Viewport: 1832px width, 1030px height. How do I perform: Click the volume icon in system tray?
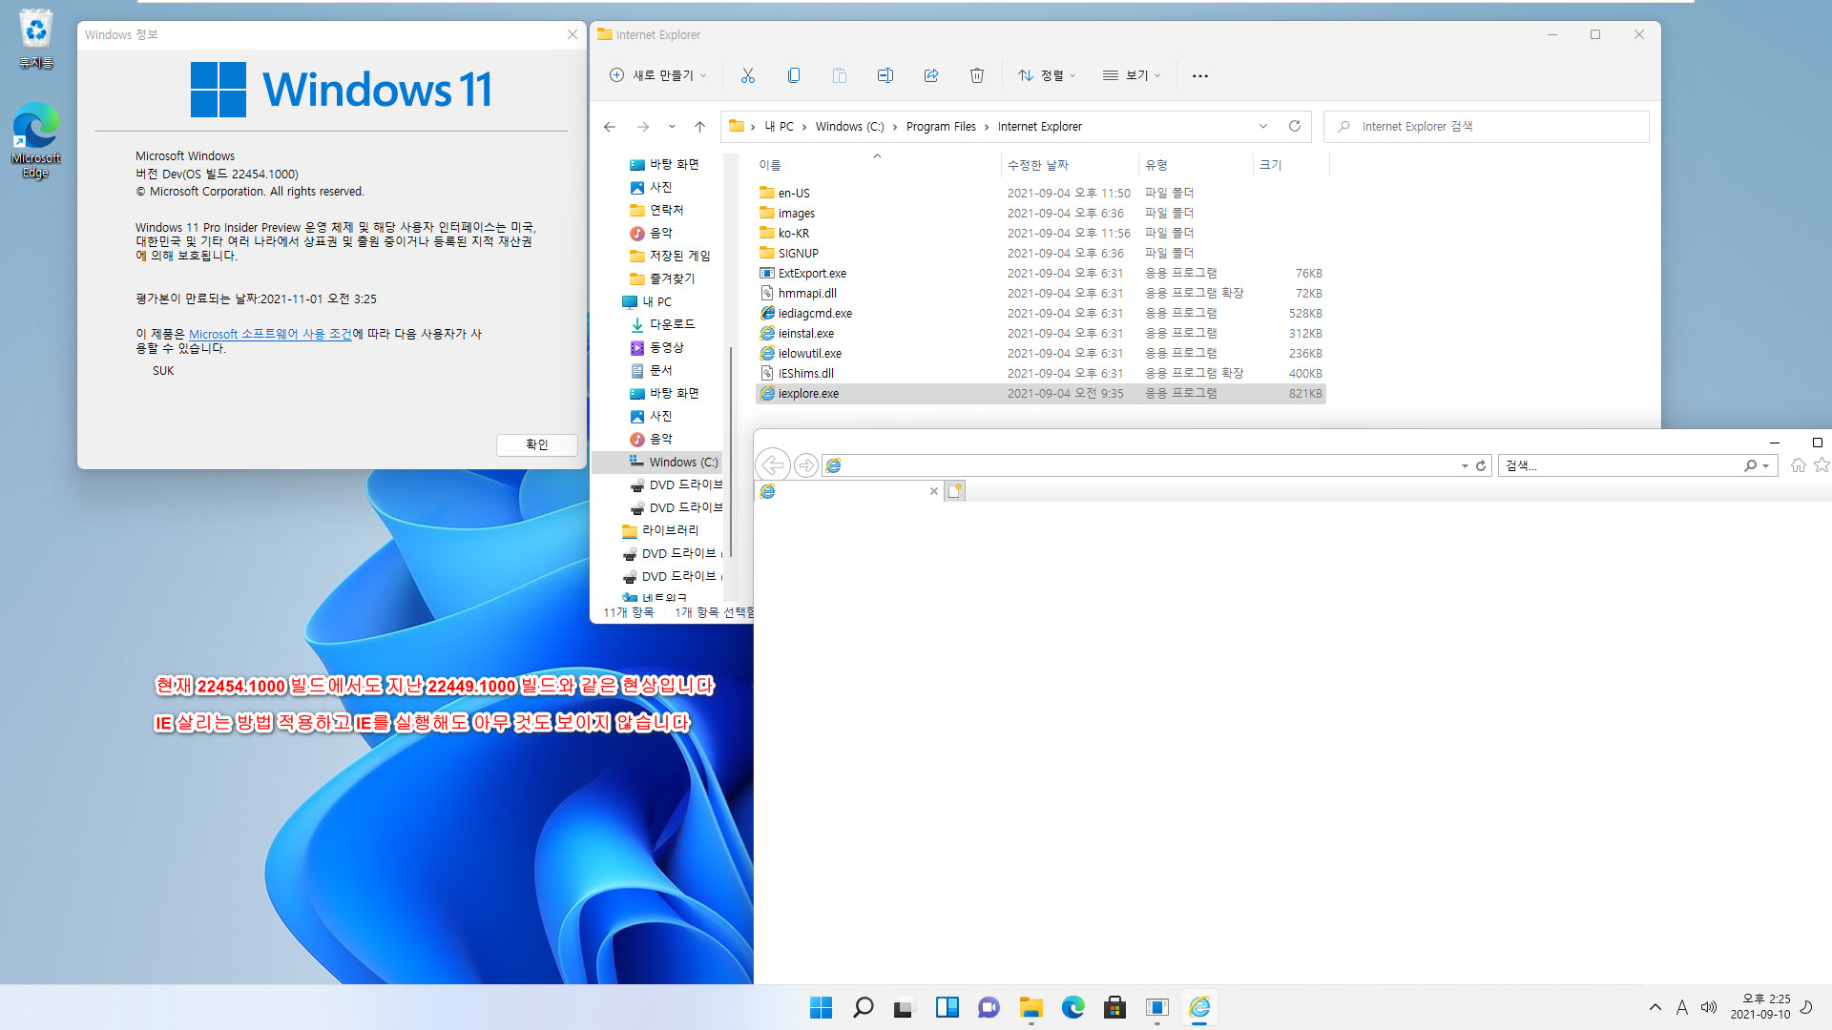(x=1708, y=1007)
